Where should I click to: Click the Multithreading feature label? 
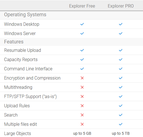coord(18,87)
